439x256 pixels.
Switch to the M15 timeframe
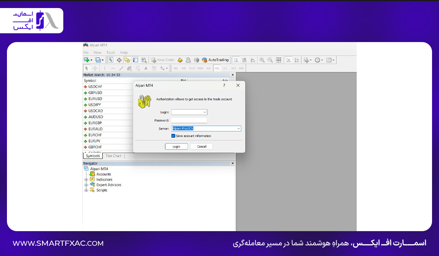(192, 68)
